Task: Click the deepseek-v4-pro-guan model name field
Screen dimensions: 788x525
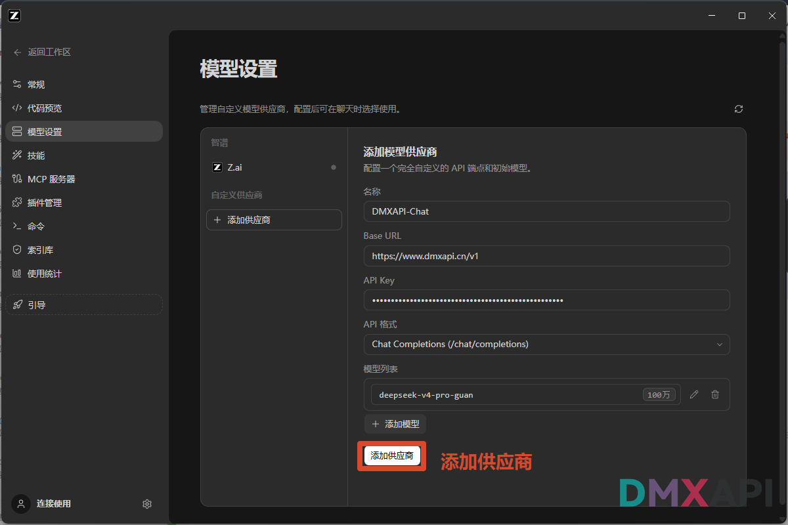Action: [525, 394]
